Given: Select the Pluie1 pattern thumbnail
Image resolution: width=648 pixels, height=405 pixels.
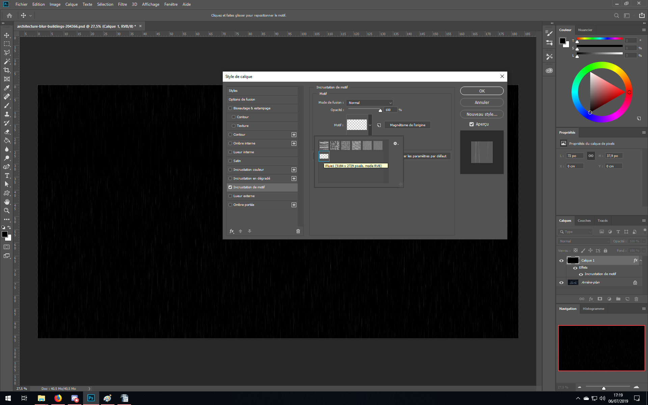Looking at the screenshot, I should click(324, 156).
